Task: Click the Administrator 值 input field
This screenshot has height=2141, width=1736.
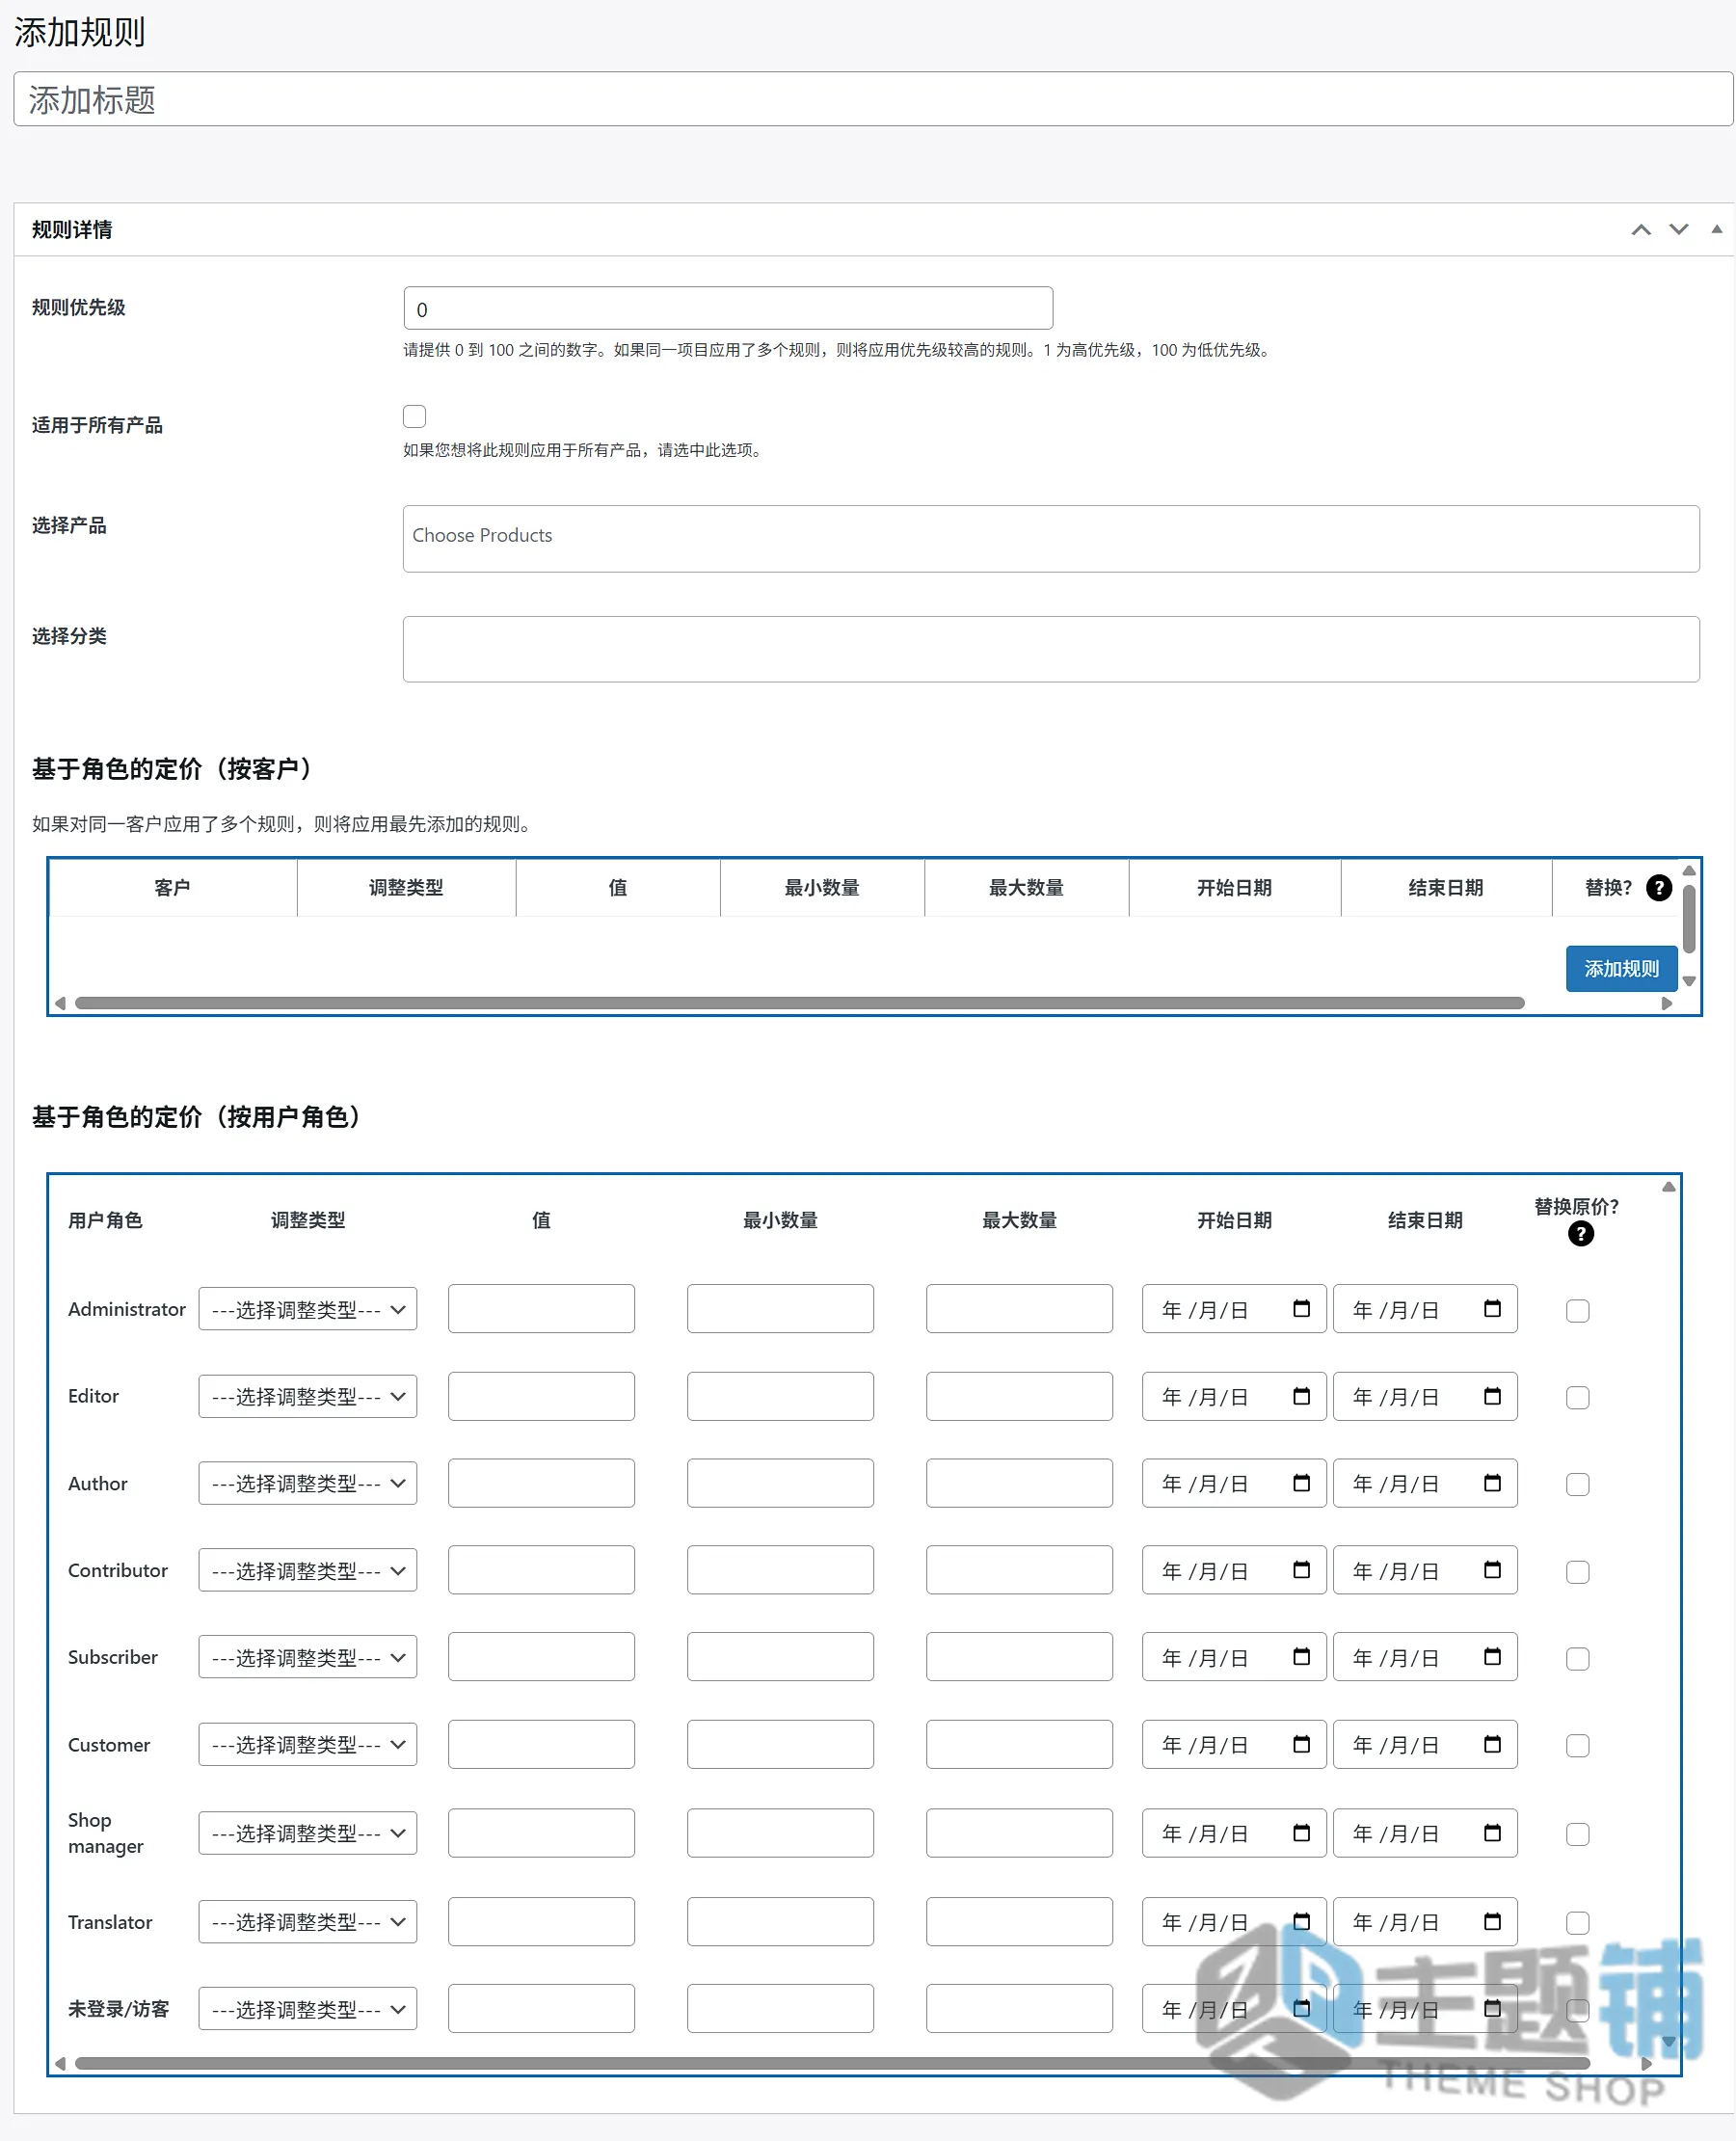Action: tap(541, 1309)
